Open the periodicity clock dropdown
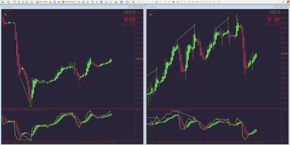This screenshot has width=290, height=145. pyautogui.click(x=124, y=2)
